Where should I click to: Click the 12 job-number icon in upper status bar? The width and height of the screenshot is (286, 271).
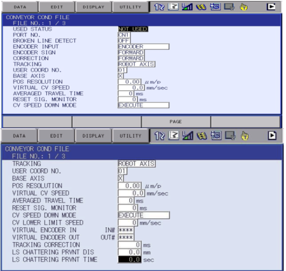(159, 7)
